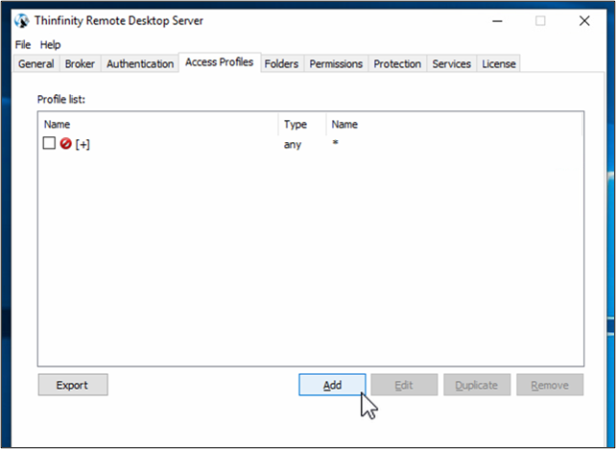This screenshot has height=449, width=616.
Task: Open the License tab
Action: (499, 64)
